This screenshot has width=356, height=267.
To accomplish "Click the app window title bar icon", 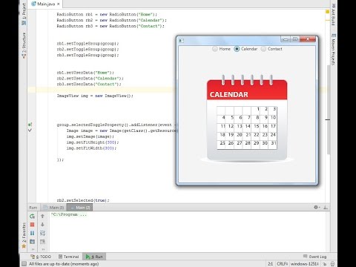I will click(181, 40).
